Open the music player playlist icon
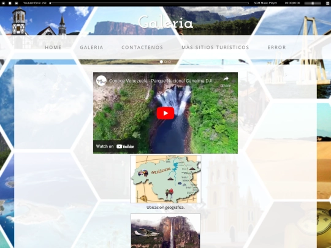331x248 pixels. 327,3
